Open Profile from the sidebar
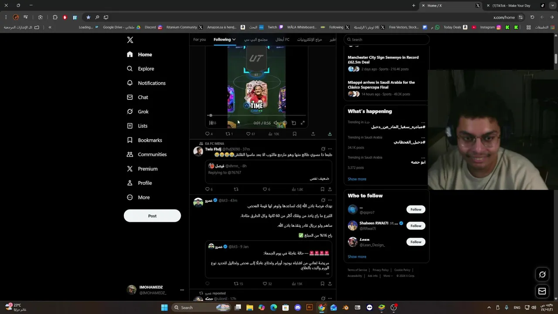Image resolution: width=558 pixels, height=314 pixels. (x=139, y=183)
